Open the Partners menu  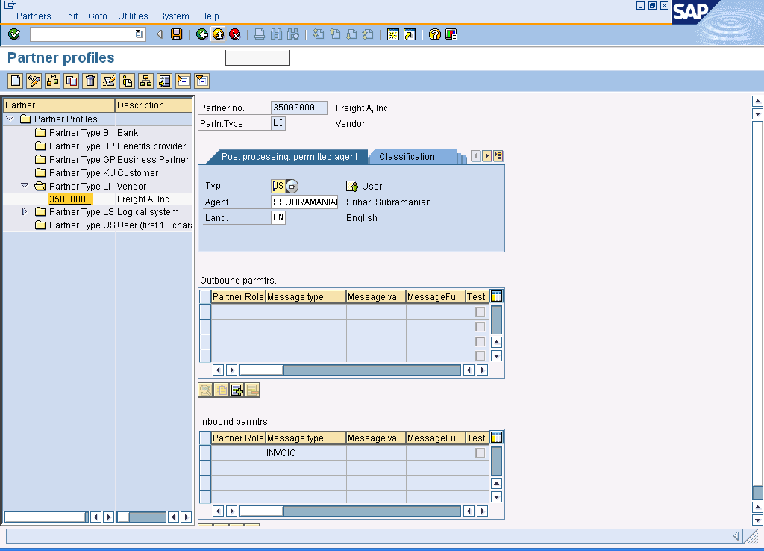coord(34,16)
